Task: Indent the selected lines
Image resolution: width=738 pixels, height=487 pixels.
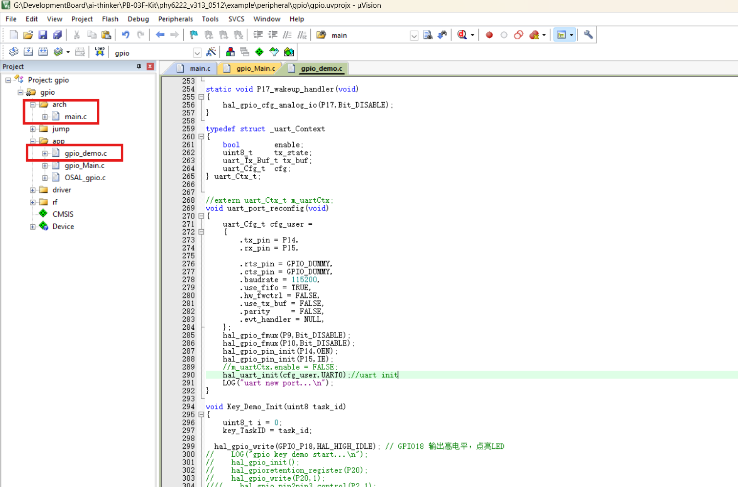Action: click(x=258, y=35)
